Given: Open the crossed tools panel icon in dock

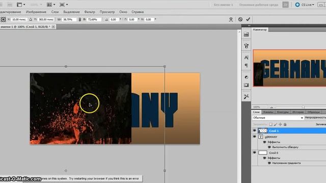Looking at the screenshot, I should pos(246,97).
